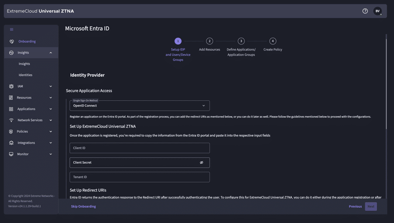Click the Skip Onboarding link
The image size is (394, 223).
[83, 206]
